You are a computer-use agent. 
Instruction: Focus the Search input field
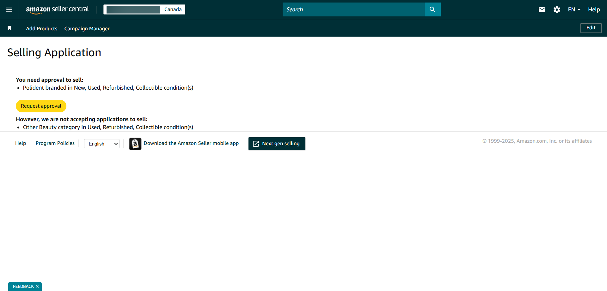pos(353,9)
